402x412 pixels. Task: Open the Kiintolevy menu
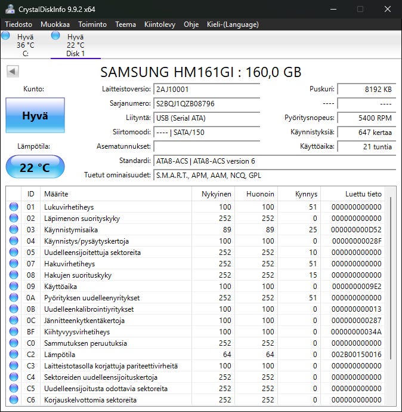click(x=159, y=24)
